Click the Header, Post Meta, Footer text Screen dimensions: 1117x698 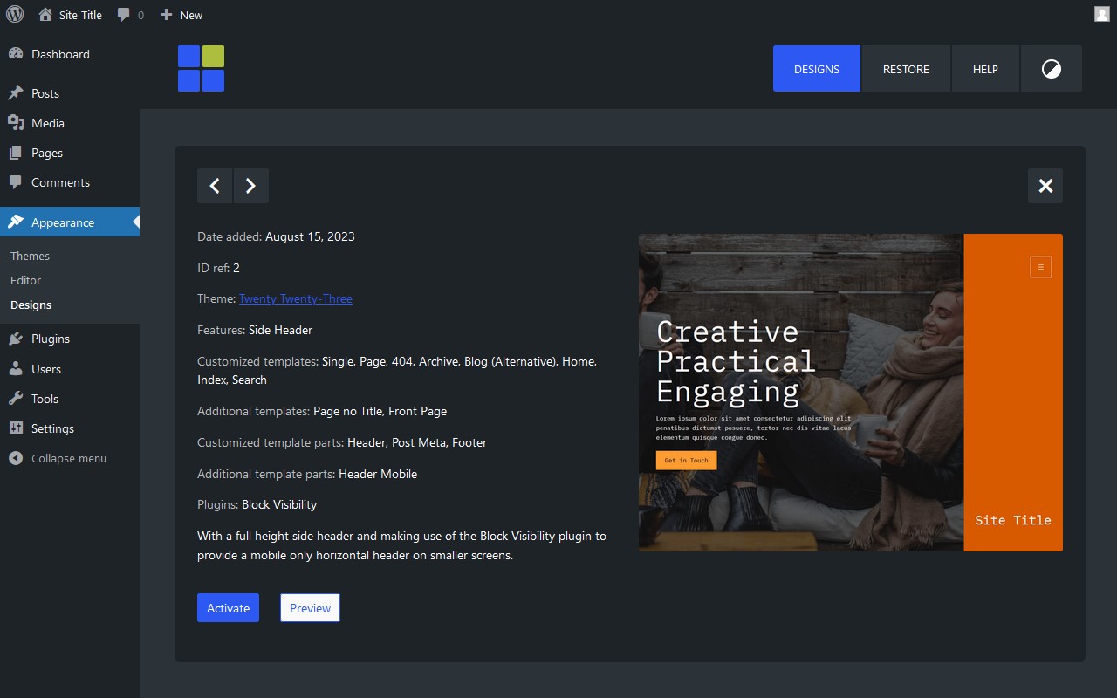tap(417, 442)
